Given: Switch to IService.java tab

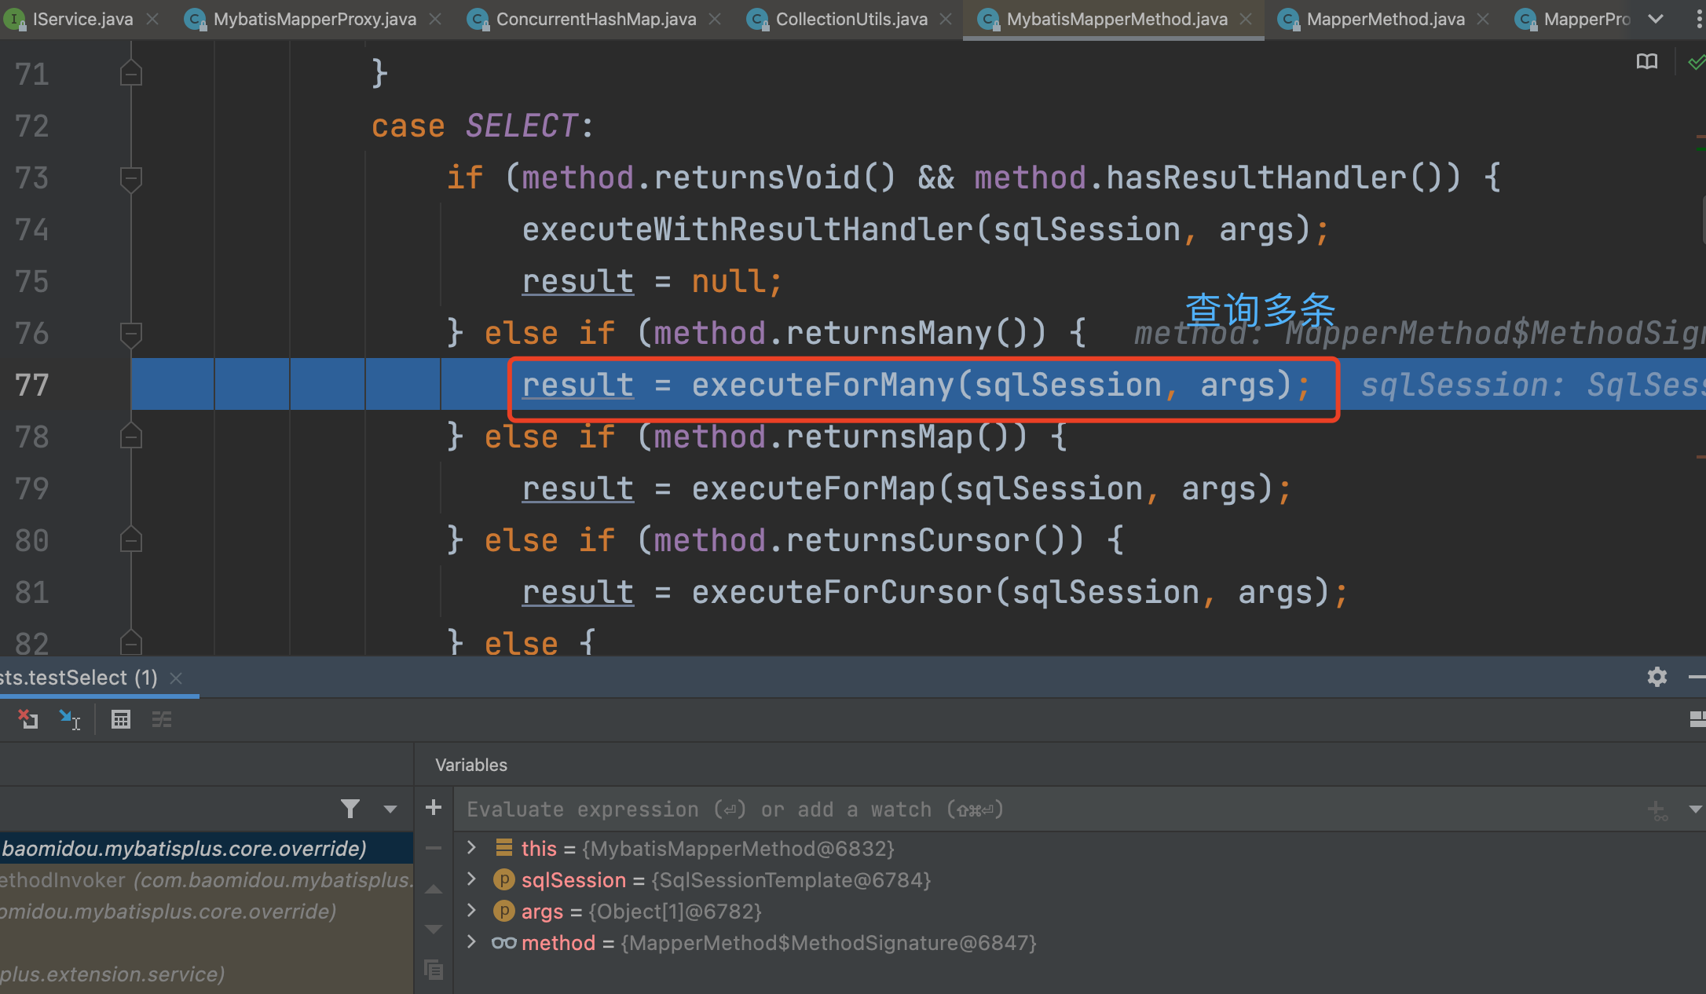Looking at the screenshot, I should click(x=82, y=19).
